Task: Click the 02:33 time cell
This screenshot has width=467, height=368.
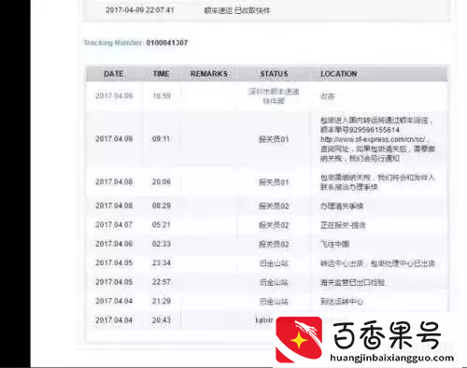Action: click(x=162, y=244)
